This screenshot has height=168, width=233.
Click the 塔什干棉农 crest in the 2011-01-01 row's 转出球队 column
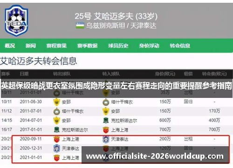[x=57, y=93]
